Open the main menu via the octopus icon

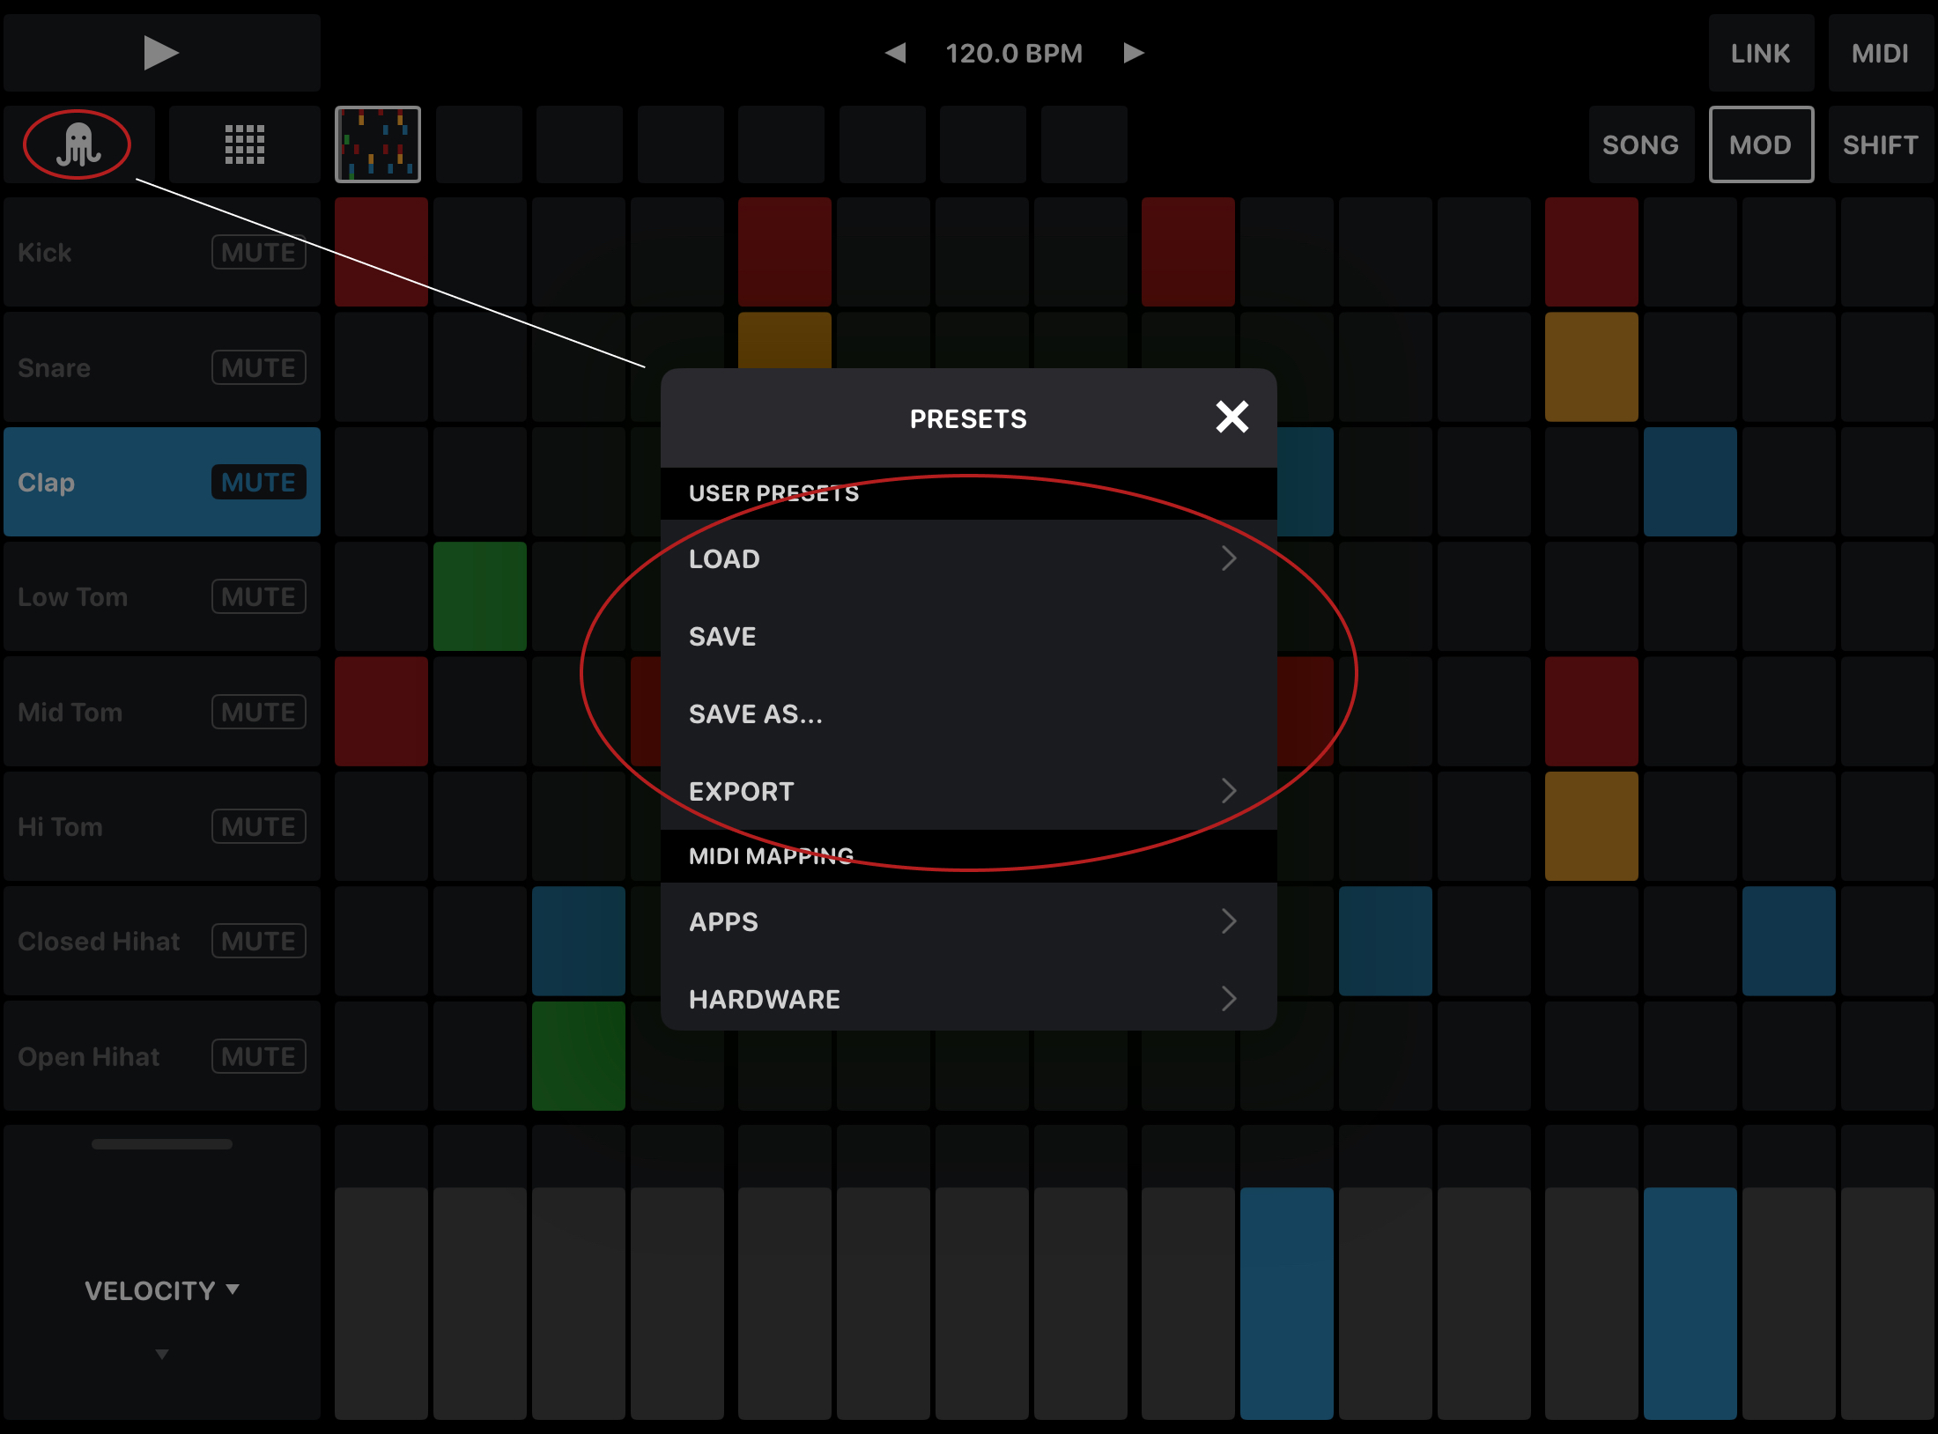point(78,144)
